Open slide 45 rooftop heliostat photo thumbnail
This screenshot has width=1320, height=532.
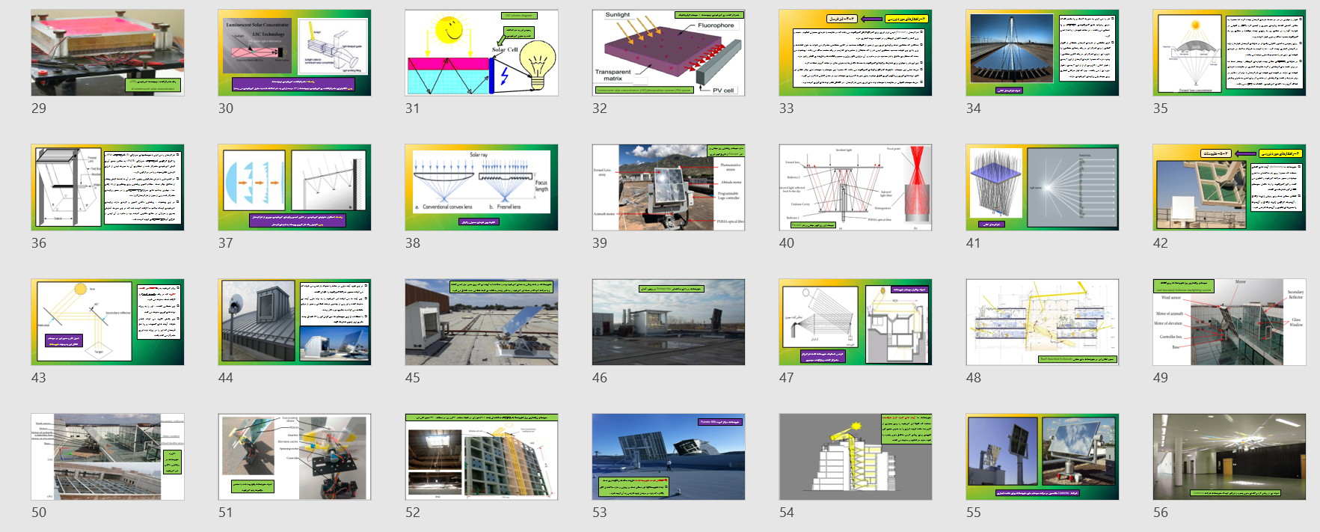point(482,322)
